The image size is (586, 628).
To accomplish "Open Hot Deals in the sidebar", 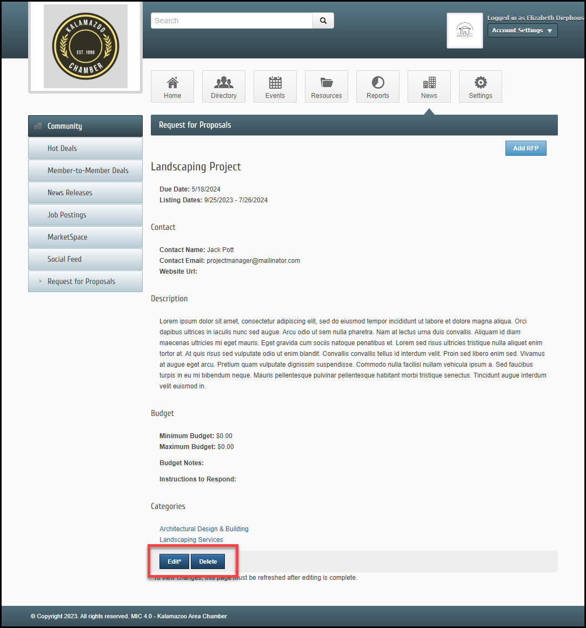I will click(85, 148).
